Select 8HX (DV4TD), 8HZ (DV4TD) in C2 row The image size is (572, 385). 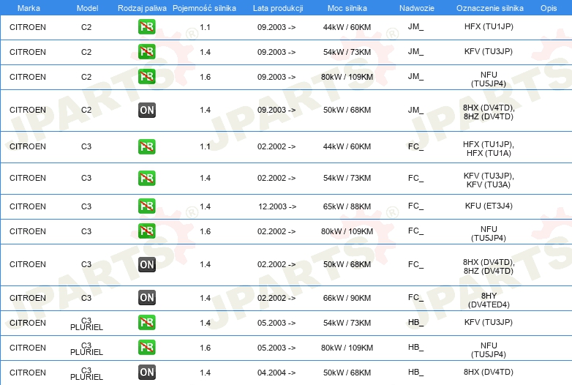[489, 112]
